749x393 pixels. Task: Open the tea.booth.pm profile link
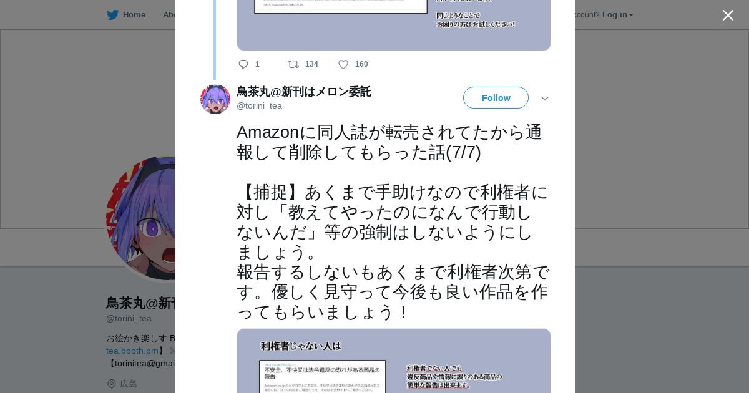click(132, 351)
